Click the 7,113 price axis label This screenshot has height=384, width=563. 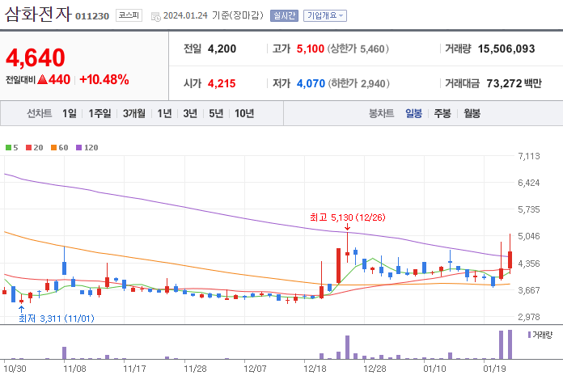tap(529, 156)
